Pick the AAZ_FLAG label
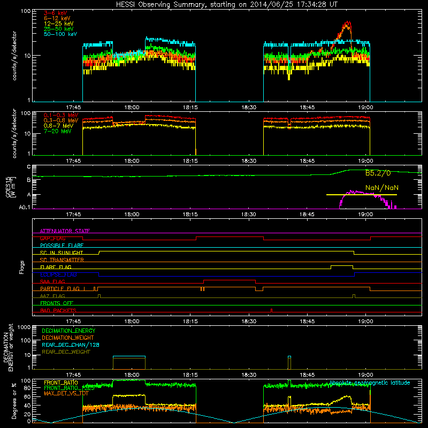The height and width of the screenshot is (428, 428). 52,296
